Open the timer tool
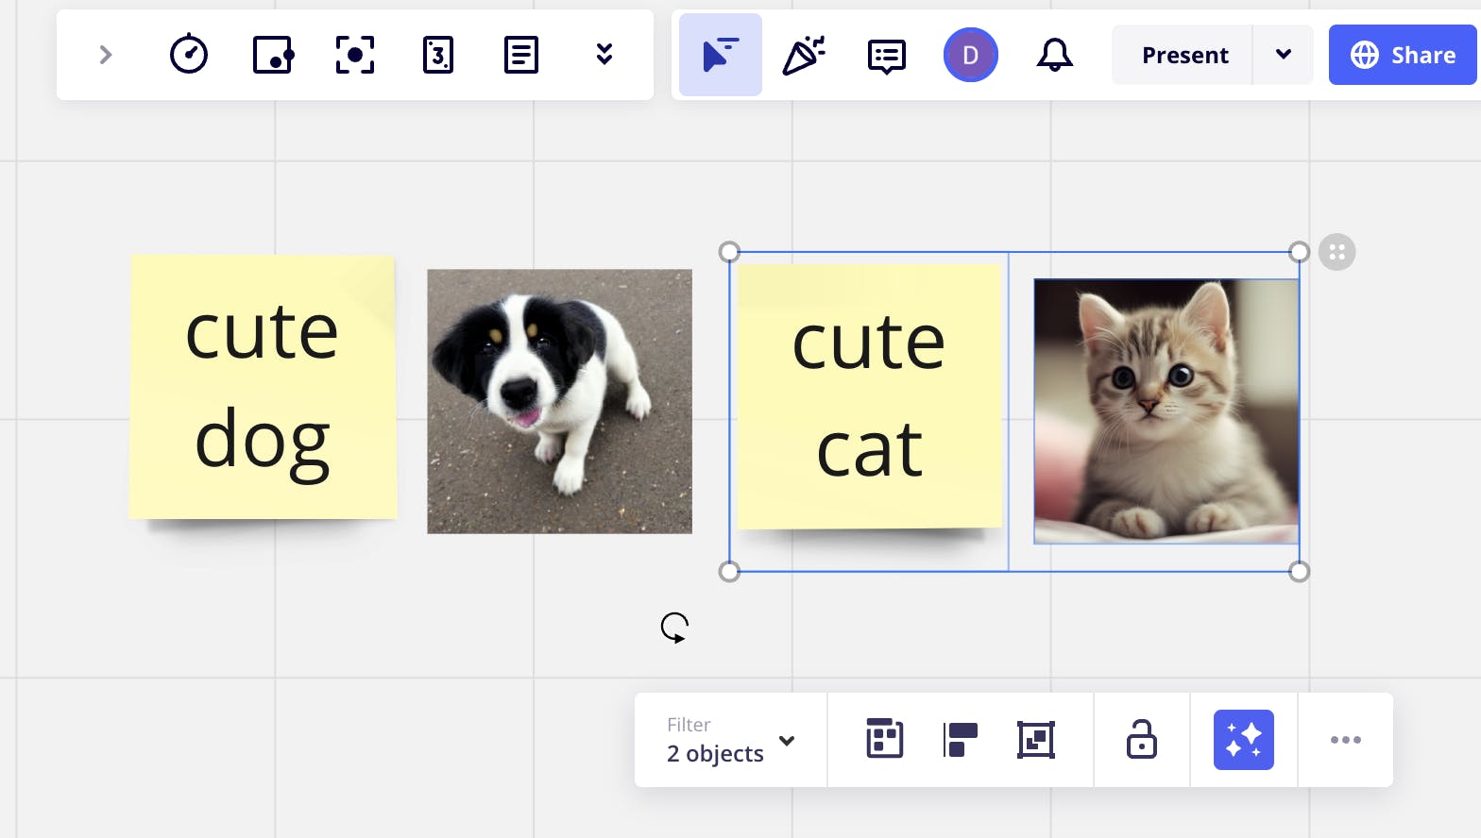 point(189,55)
